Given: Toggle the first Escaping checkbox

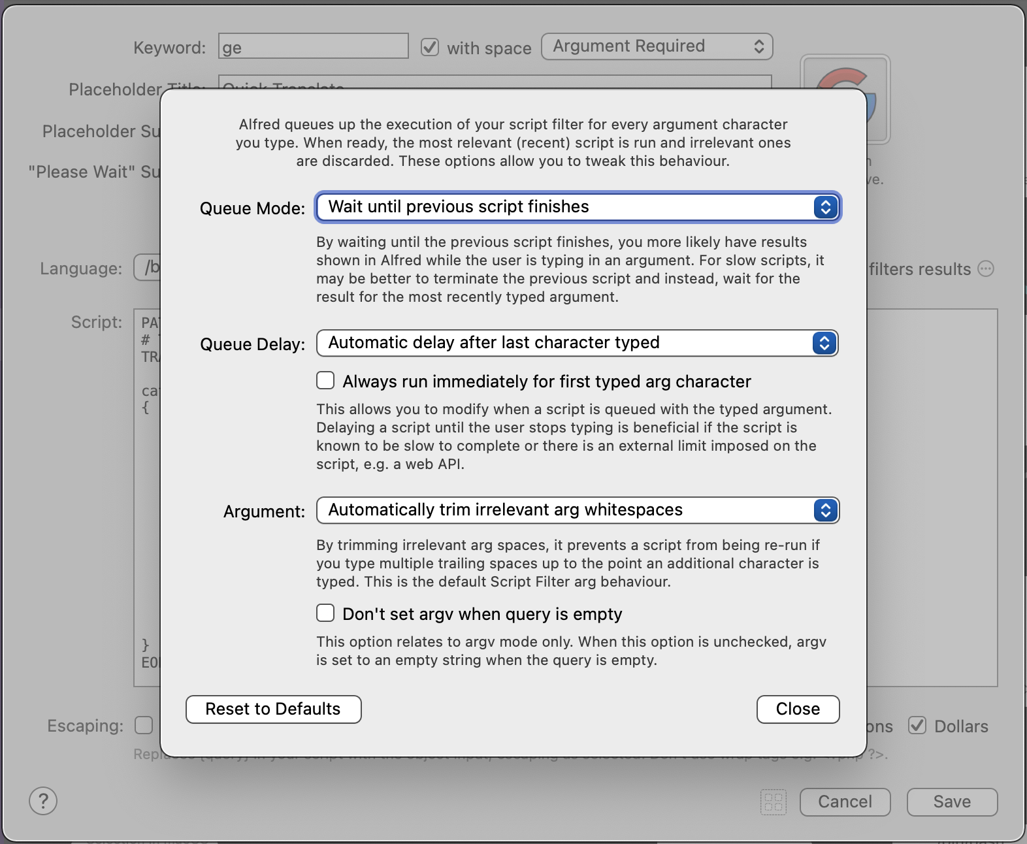Looking at the screenshot, I should (144, 725).
